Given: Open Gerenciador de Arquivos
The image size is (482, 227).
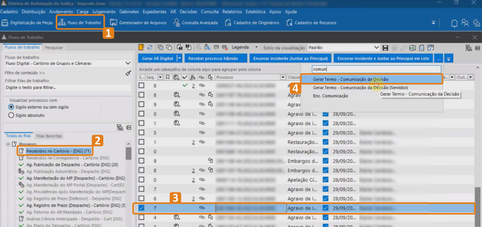Looking at the screenshot, I should point(138,23).
